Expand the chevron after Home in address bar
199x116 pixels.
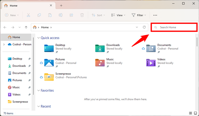coord(51,27)
